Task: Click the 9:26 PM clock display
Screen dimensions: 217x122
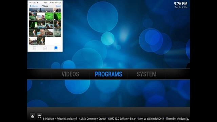Action: click(x=181, y=4)
